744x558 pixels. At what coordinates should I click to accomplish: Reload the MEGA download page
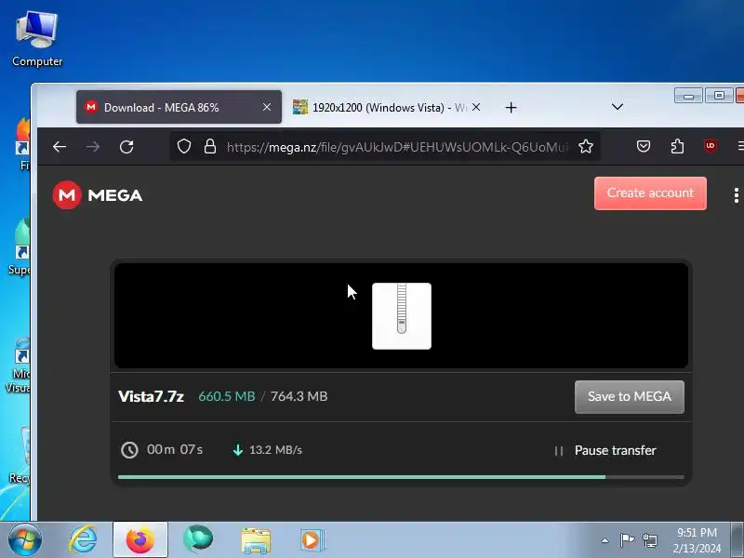[126, 147]
